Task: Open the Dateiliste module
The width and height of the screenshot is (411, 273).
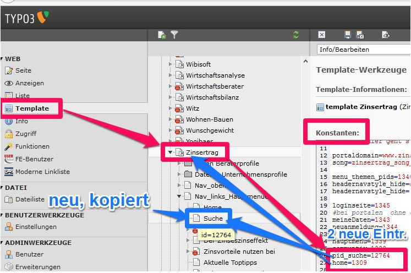Action: (30, 199)
